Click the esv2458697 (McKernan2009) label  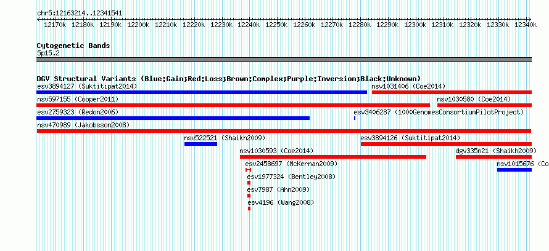tap(291, 164)
